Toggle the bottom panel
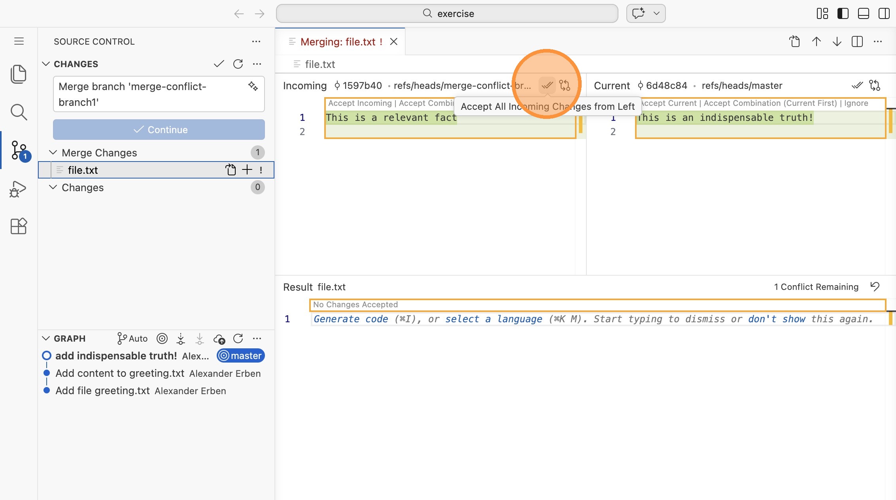The width and height of the screenshot is (896, 500). coord(863,13)
